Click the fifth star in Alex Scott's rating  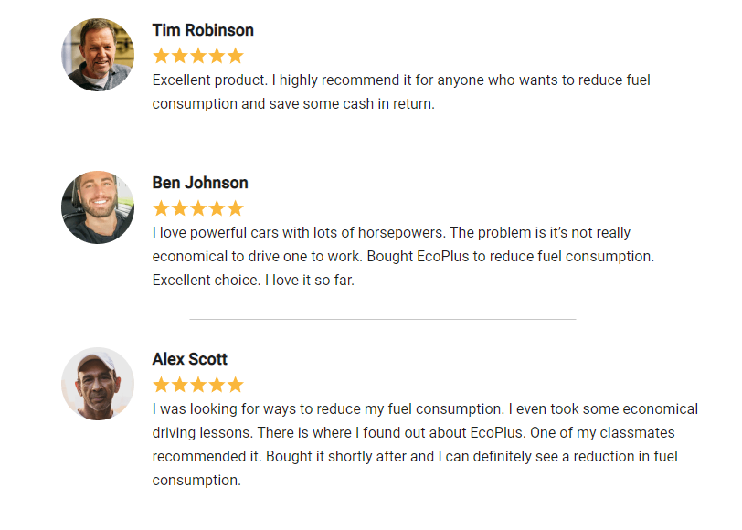point(235,385)
